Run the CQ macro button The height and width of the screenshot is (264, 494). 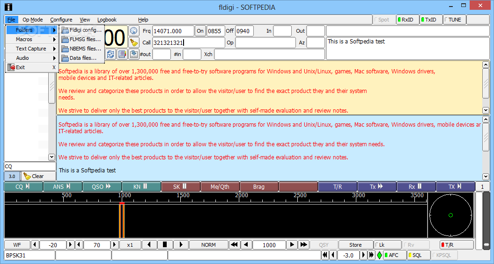pos(23,187)
